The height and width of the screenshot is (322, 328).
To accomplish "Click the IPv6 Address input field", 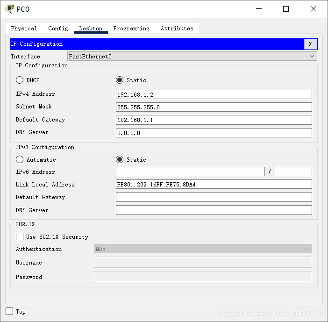I will [190, 172].
